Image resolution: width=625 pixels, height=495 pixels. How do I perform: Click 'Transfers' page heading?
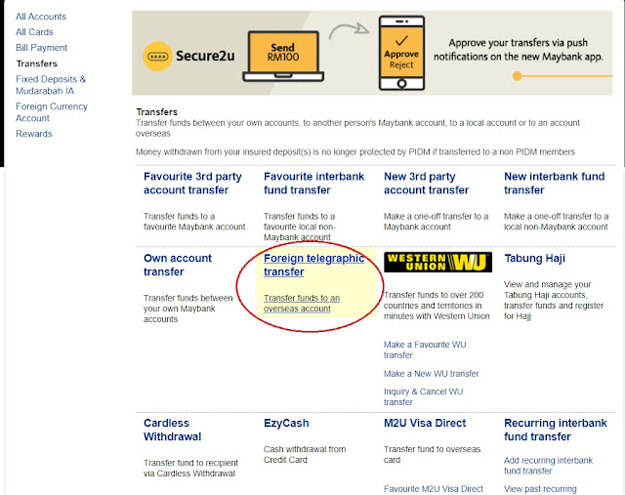156,112
